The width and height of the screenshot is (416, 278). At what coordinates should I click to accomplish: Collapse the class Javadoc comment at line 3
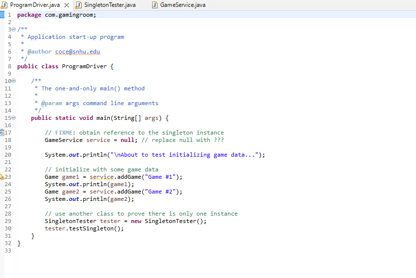[13, 29]
